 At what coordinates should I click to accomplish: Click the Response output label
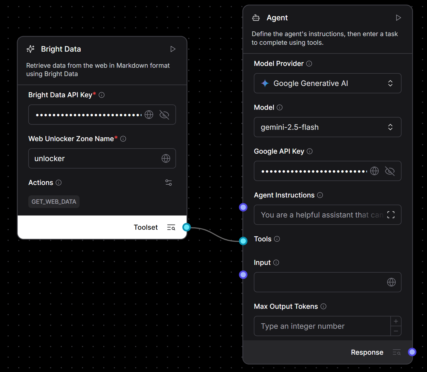[367, 352]
